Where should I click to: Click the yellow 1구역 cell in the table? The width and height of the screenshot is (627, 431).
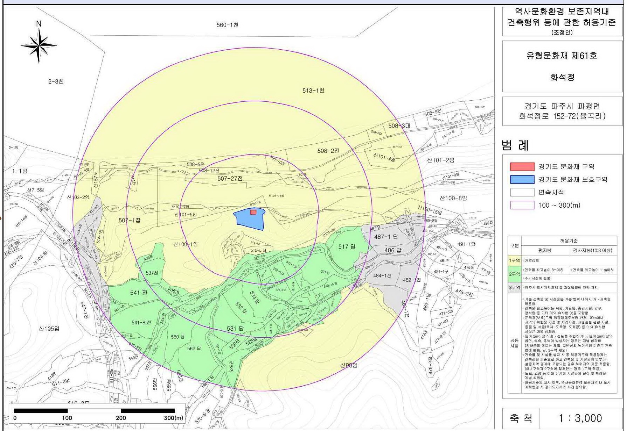tap(514, 261)
